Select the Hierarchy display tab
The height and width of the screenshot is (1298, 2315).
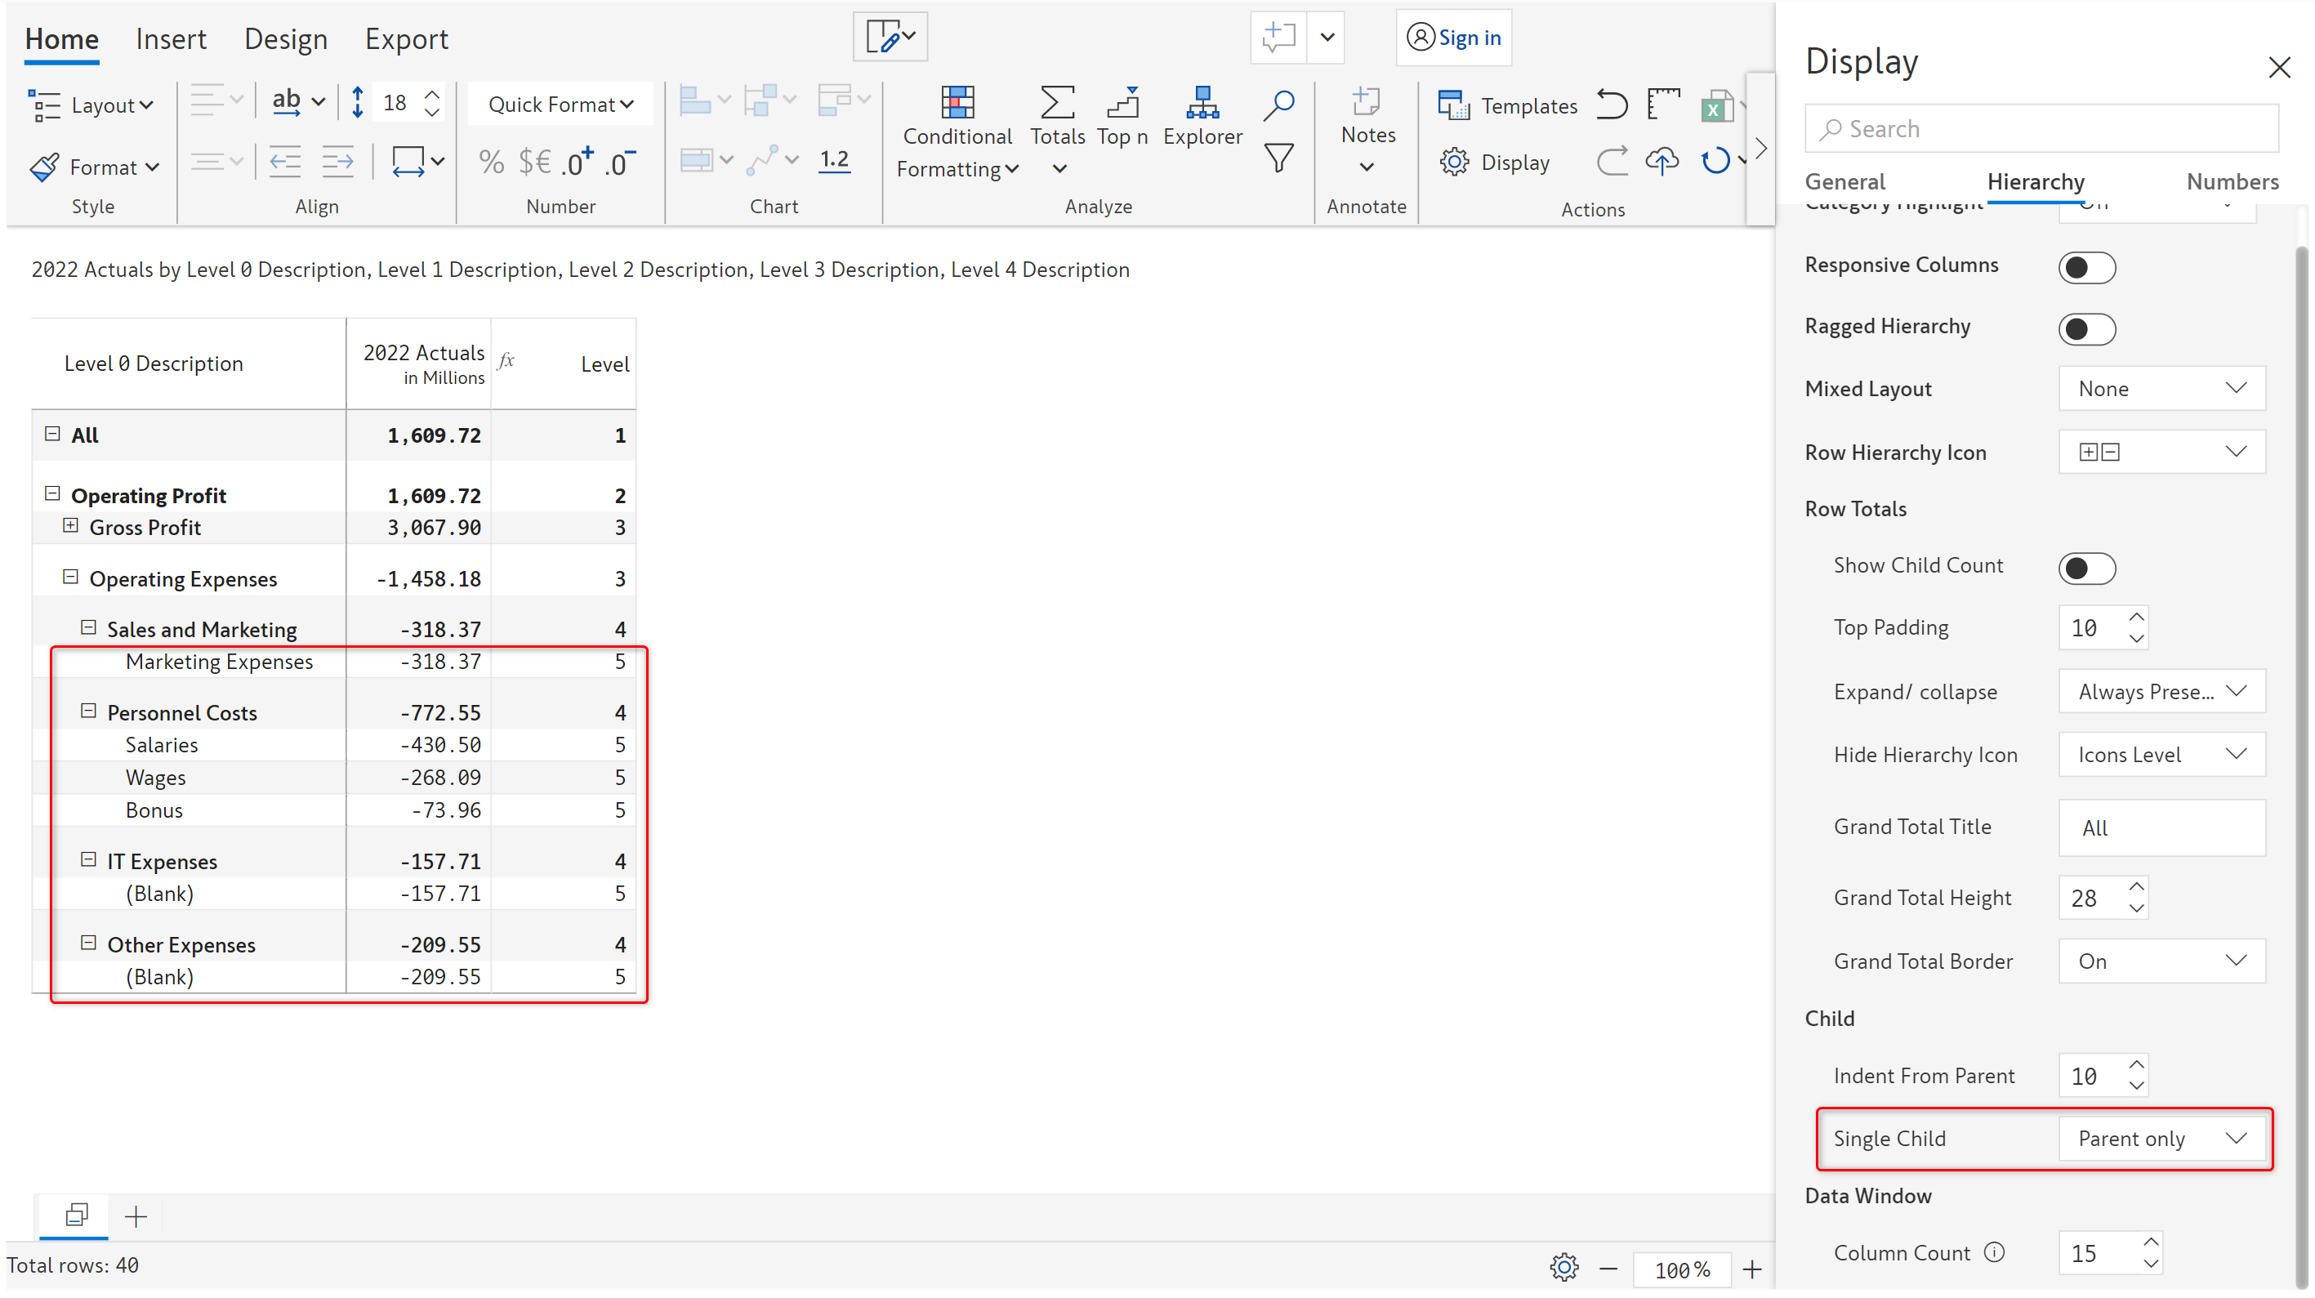[2035, 181]
